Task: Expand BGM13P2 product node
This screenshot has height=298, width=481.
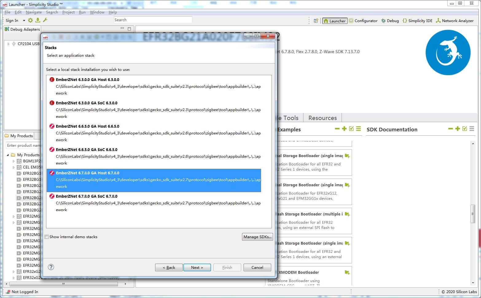Action: tap(14, 161)
